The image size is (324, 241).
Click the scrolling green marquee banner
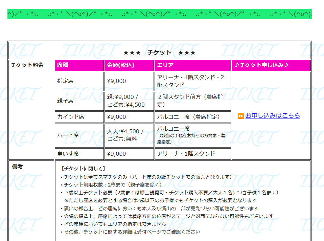(160, 14)
